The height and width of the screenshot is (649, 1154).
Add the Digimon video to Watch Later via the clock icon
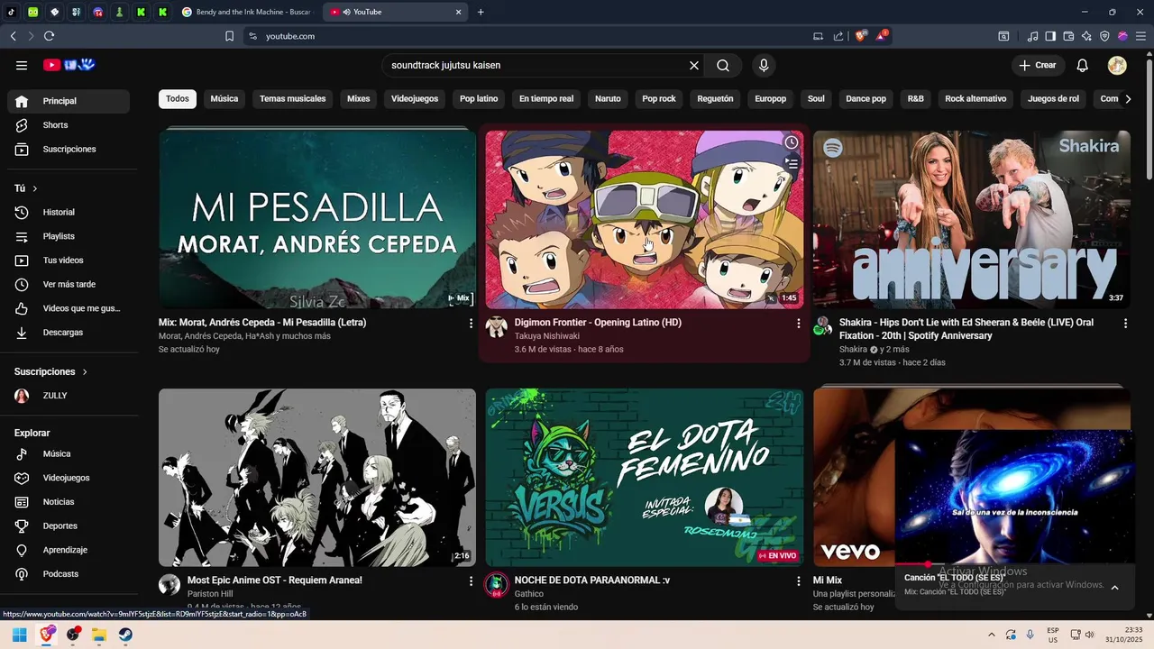point(792,142)
